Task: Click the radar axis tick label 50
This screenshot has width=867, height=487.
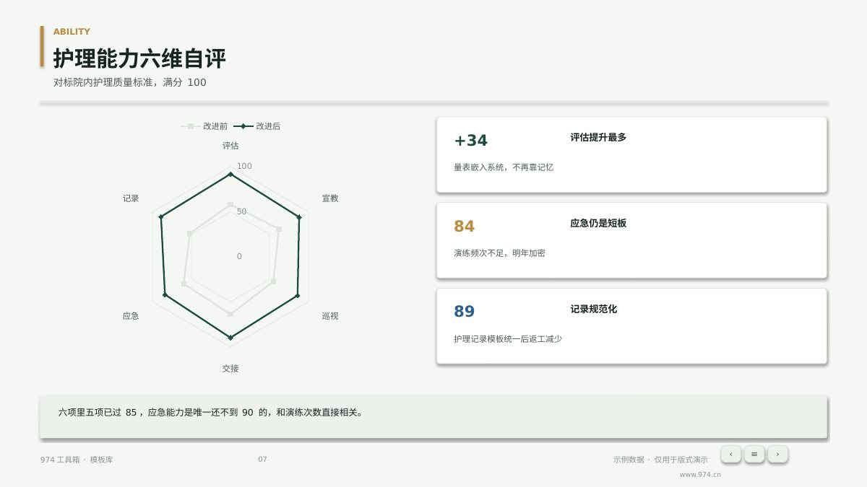Action: 241,212
